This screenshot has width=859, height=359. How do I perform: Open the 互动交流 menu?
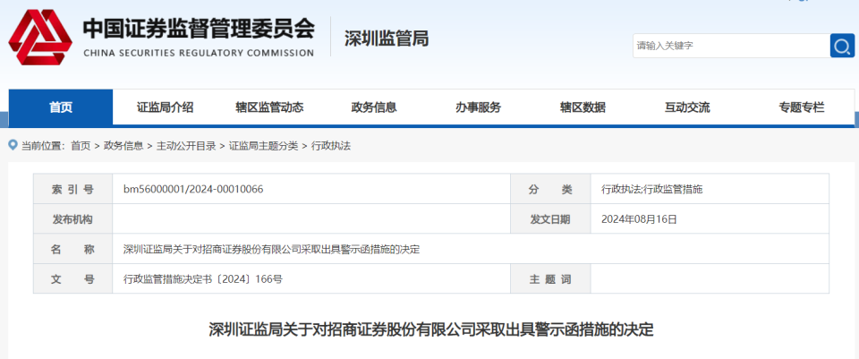click(687, 107)
